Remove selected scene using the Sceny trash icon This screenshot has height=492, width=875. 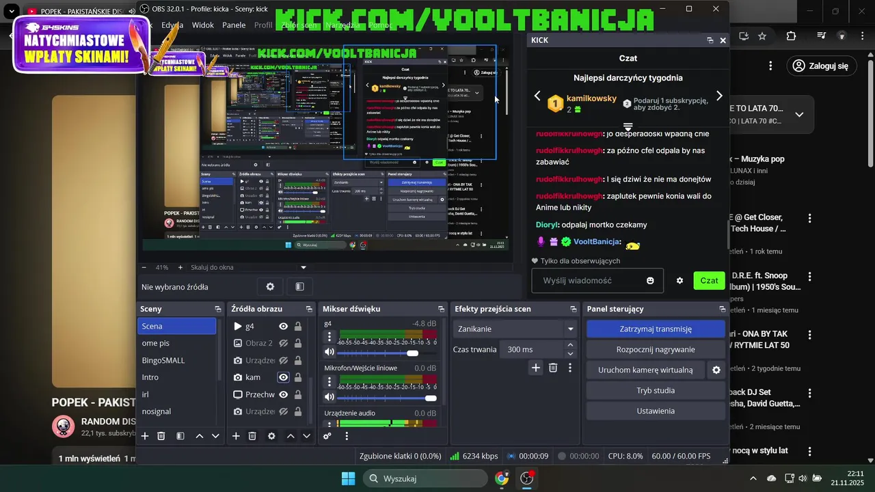(161, 436)
